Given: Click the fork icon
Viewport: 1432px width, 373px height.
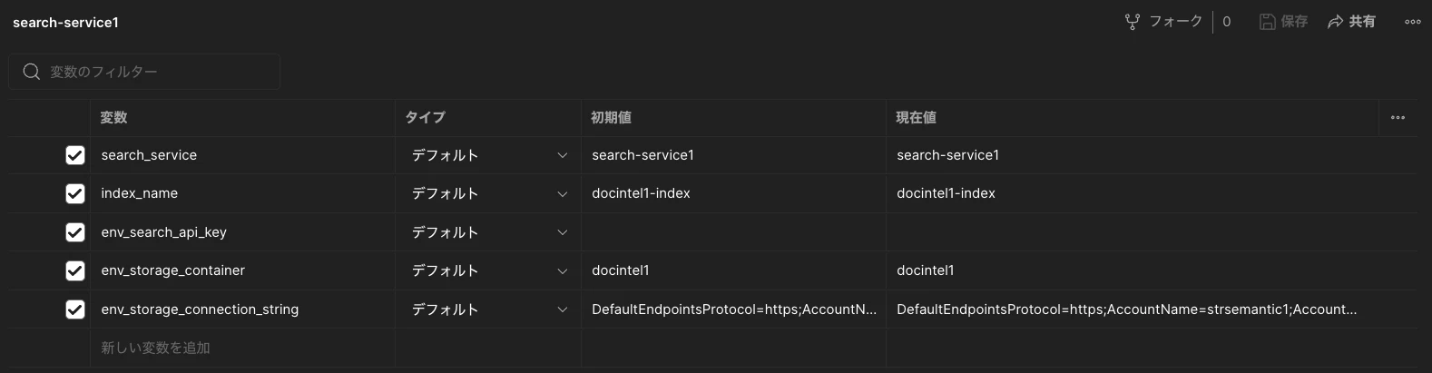Looking at the screenshot, I should [x=1133, y=22].
